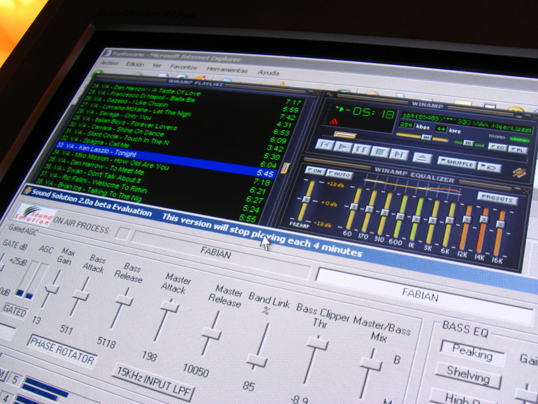Click the Winamp previous track button
Screen dimensions: 538x404
(x=324, y=144)
